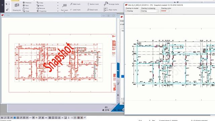Click the objects selected status text
Image resolution: width=215 pixels, height=121 pixels.
tap(199, 120)
